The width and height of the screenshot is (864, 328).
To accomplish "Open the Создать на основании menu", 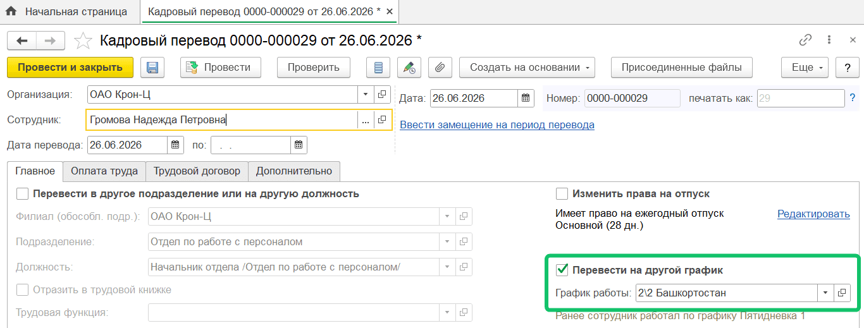I will click(528, 68).
